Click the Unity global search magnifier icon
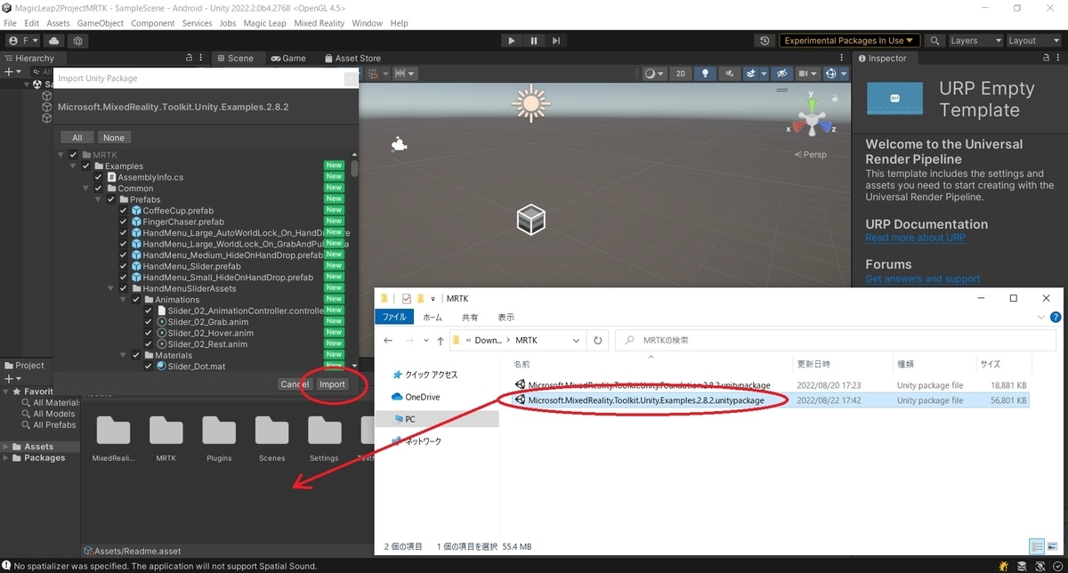The image size is (1068, 573). click(934, 41)
